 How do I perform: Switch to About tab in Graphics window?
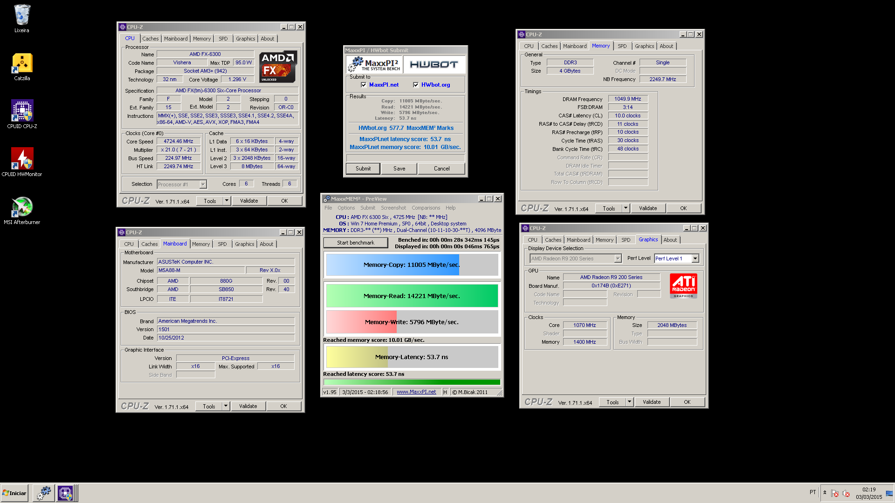point(670,240)
